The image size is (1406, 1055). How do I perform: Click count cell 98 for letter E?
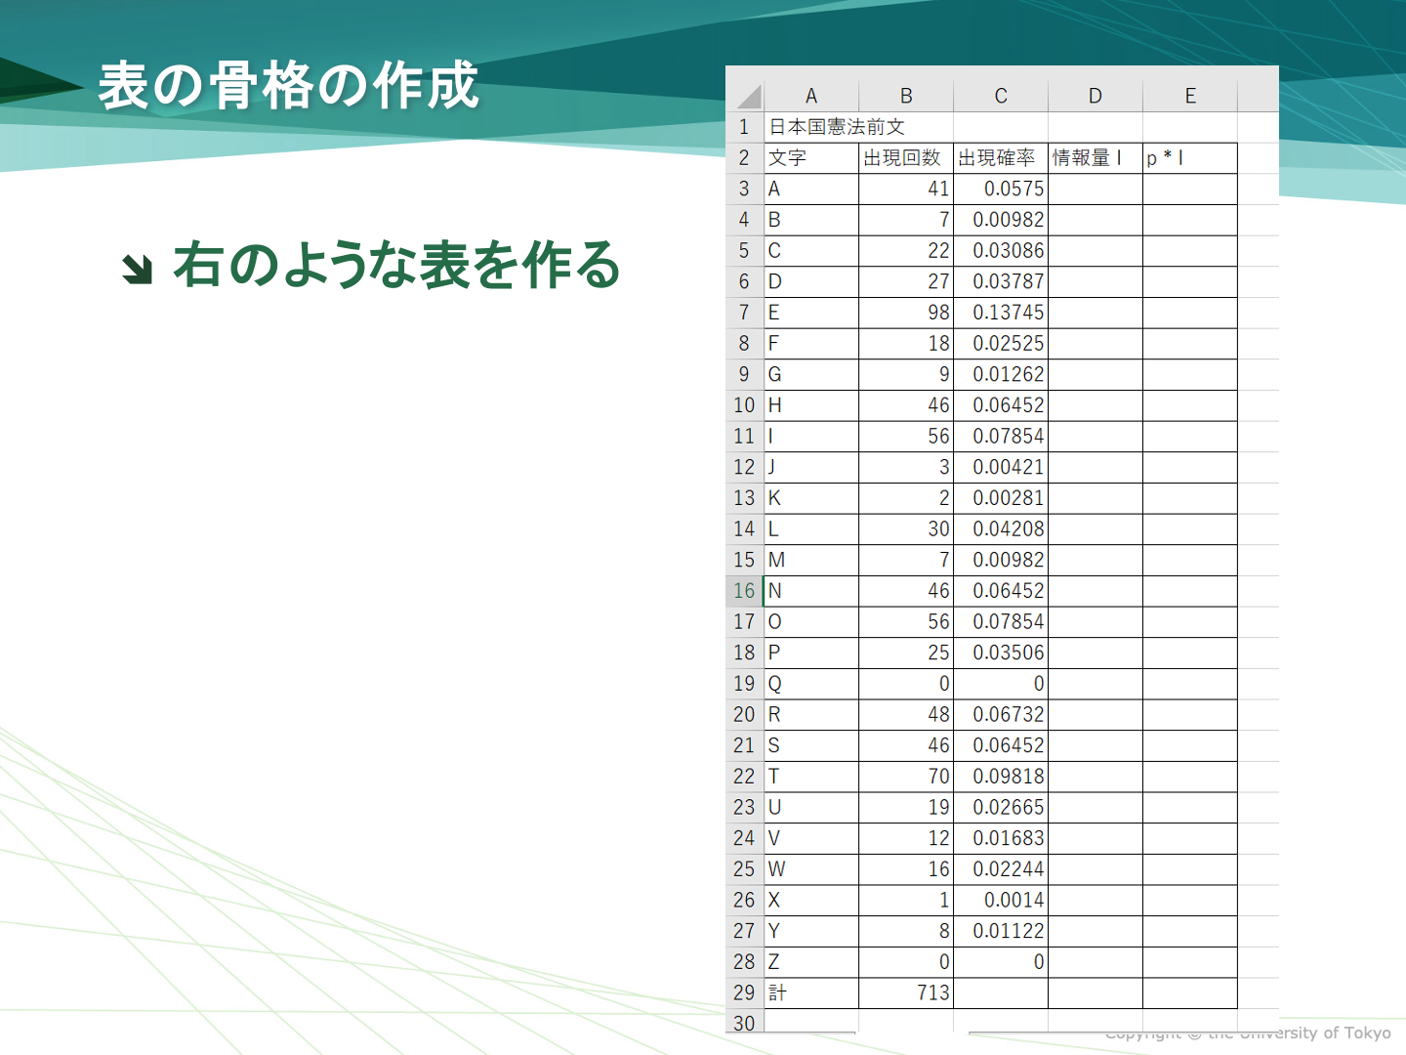click(906, 313)
